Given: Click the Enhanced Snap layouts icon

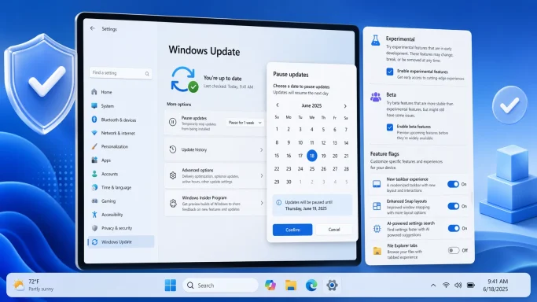Looking at the screenshot, I should click(377, 206).
